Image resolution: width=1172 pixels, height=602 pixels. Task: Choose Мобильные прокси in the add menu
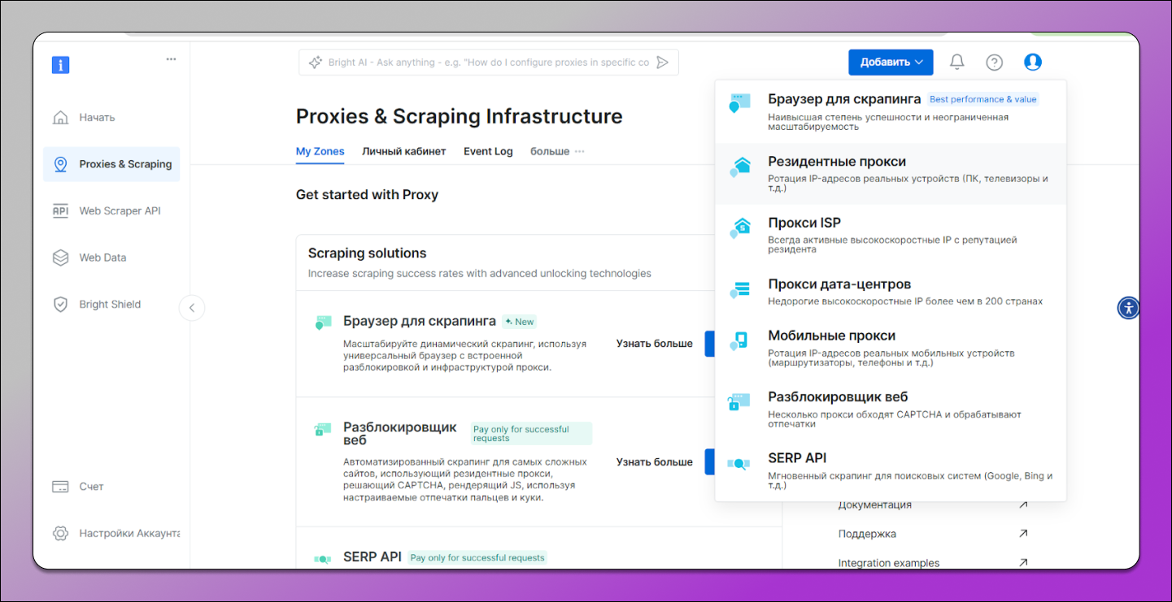point(891,348)
